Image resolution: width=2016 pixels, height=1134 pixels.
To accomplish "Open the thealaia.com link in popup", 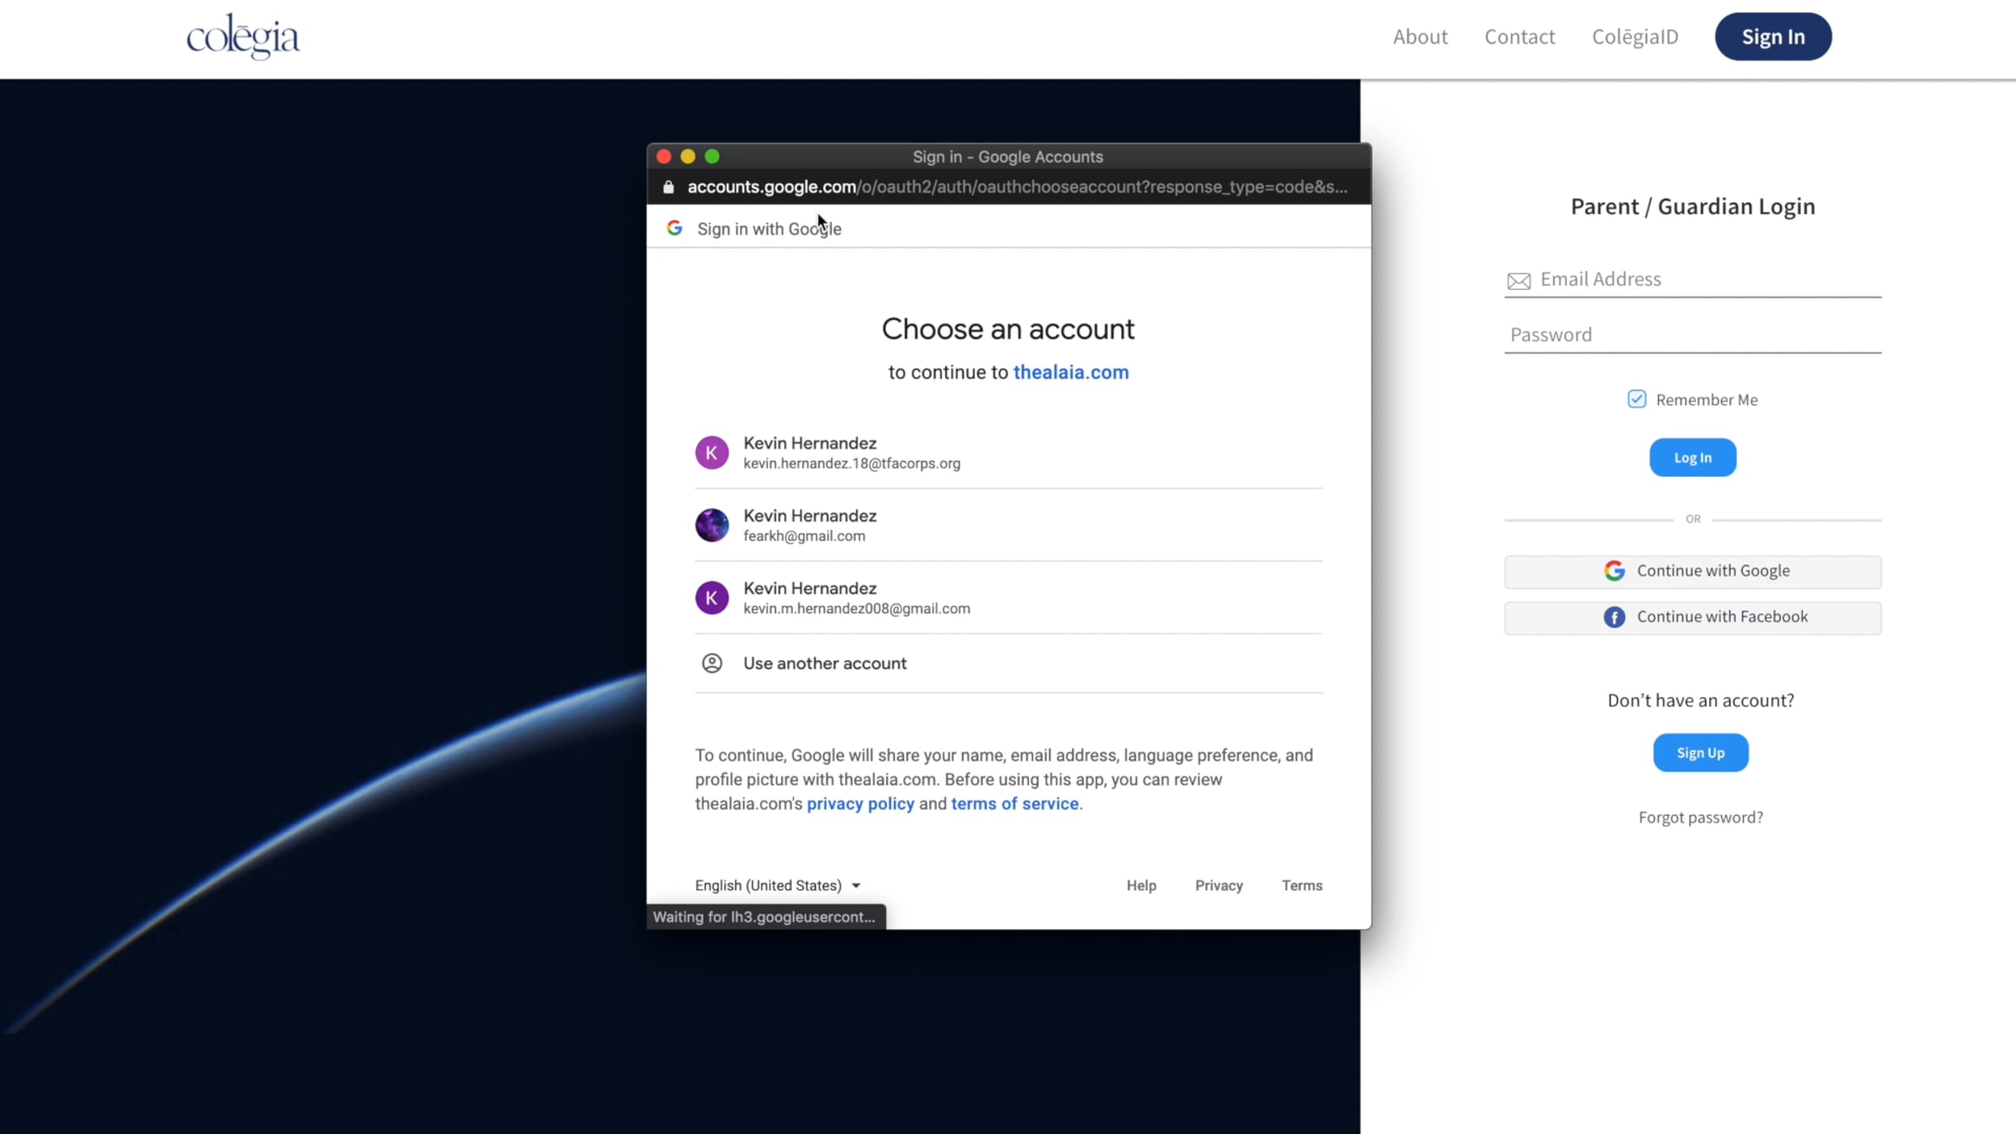I will (1071, 372).
